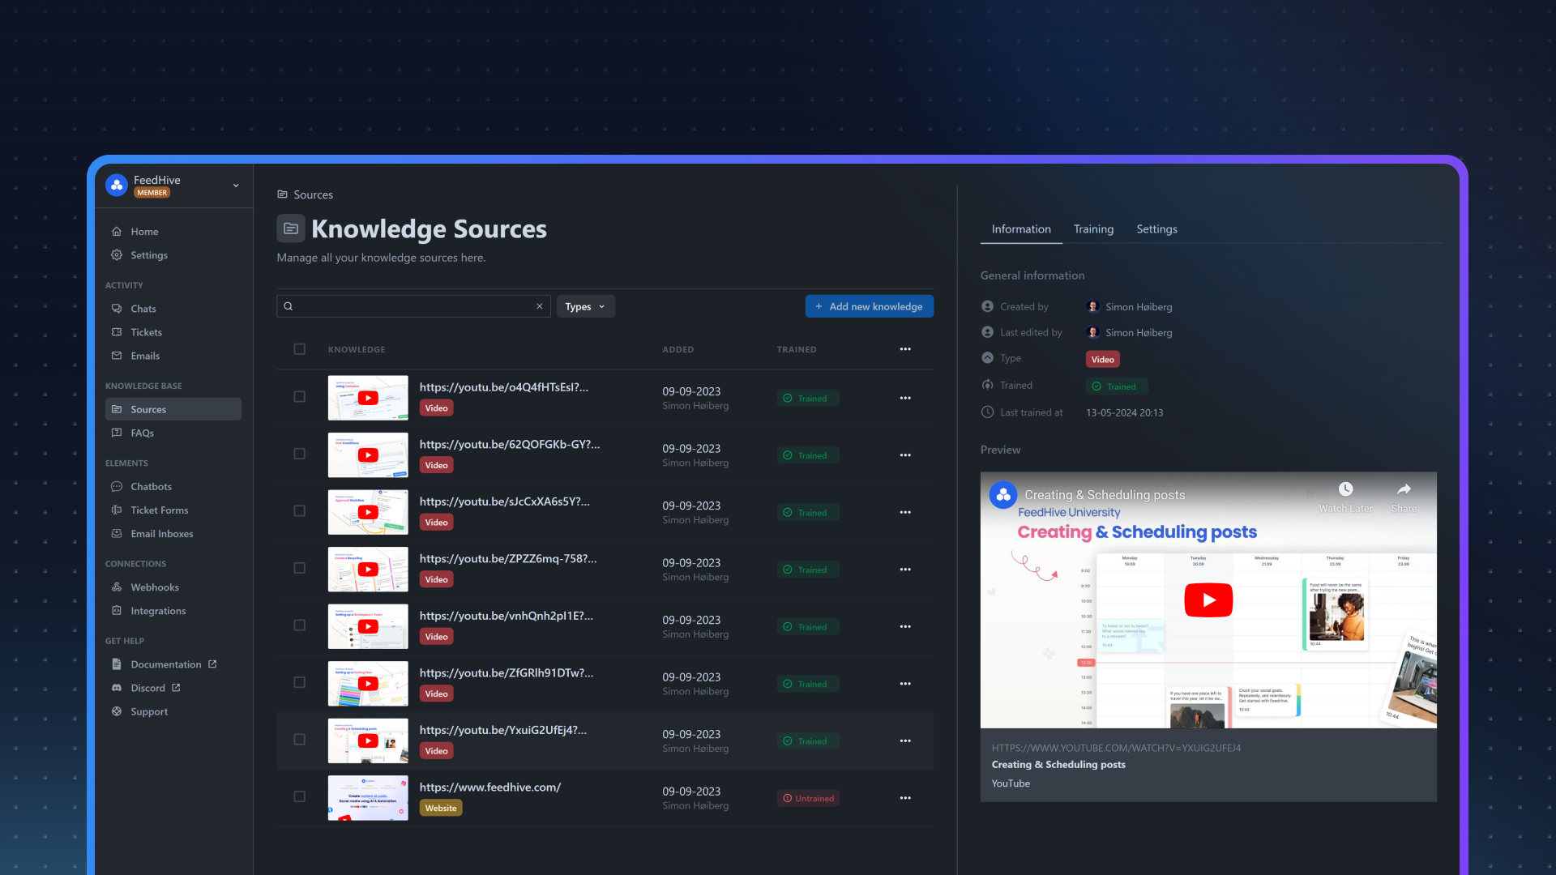Open the https://youtu.be/o4Q4fHTsEsI?... link
This screenshot has width=1556, height=875.
tap(504, 387)
